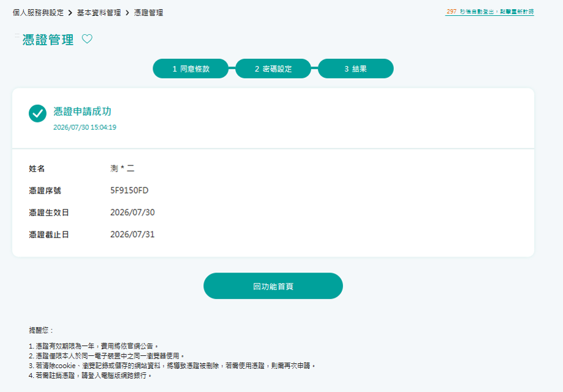
Task: Click certificate serial number 5F9150FD
Action: click(129, 190)
